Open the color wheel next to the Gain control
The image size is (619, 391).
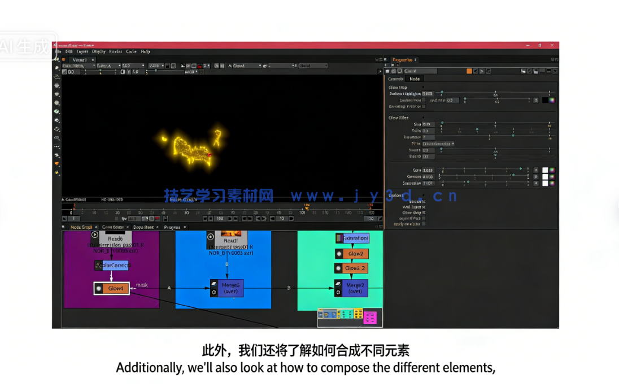point(552,170)
